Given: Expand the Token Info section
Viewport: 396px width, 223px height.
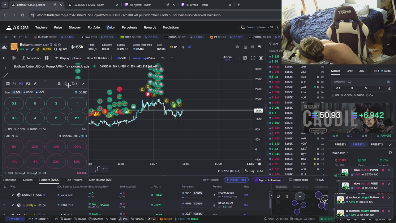Looking at the screenshot, I should pyautogui.click(x=340, y=153).
